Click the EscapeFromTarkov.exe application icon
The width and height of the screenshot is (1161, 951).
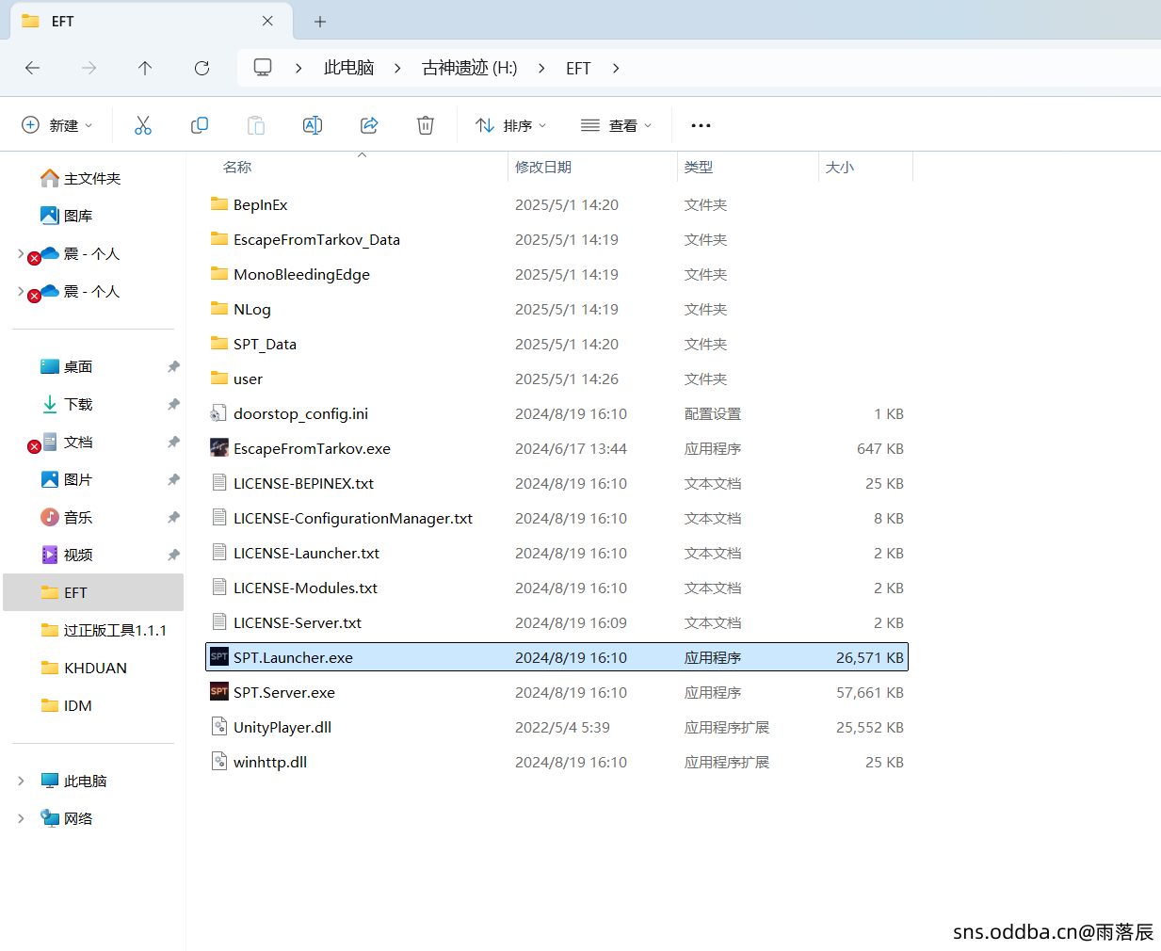219,448
